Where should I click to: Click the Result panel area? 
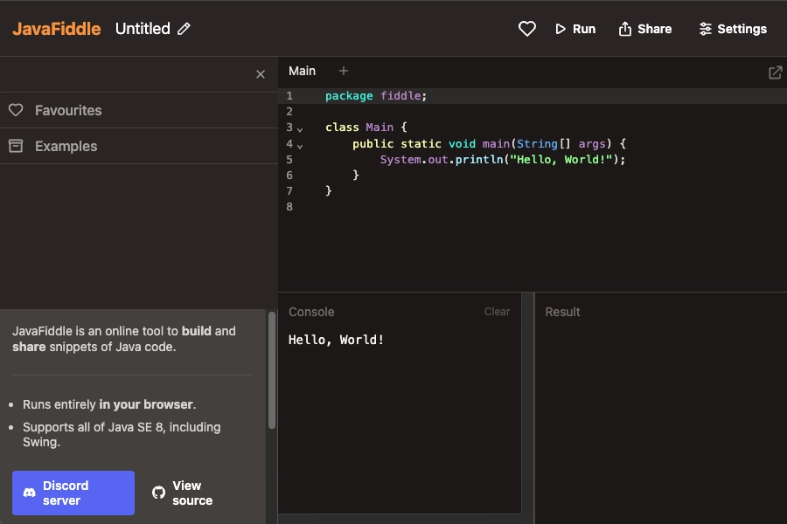[660, 410]
